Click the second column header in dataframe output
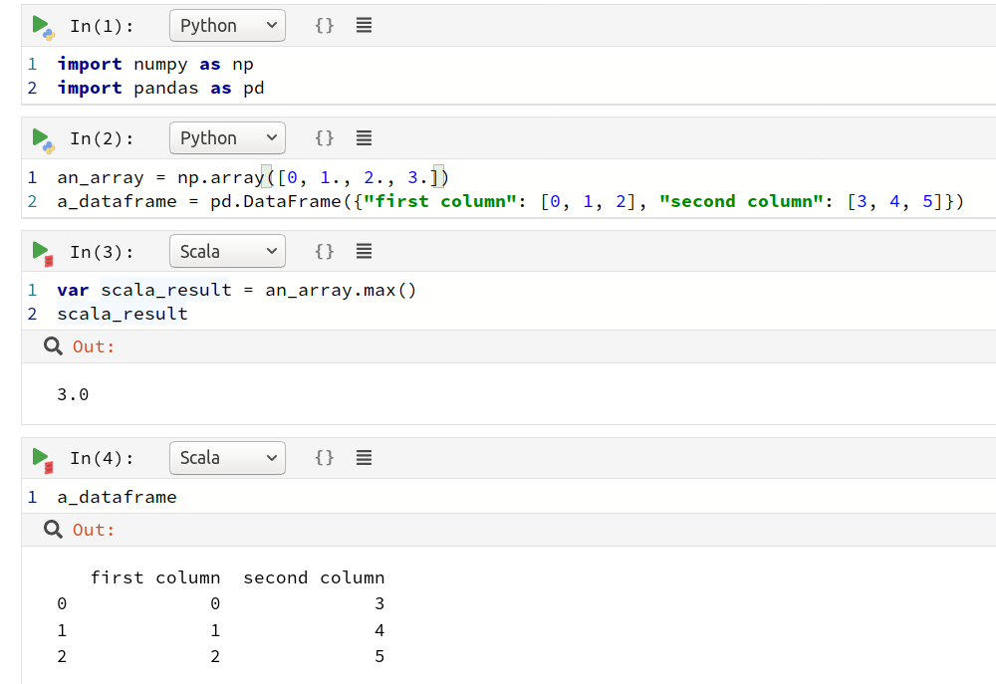The image size is (996, 684). pos(314,576)
